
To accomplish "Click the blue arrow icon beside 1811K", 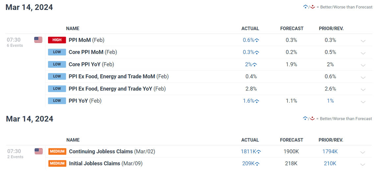I will click(259, 151).
